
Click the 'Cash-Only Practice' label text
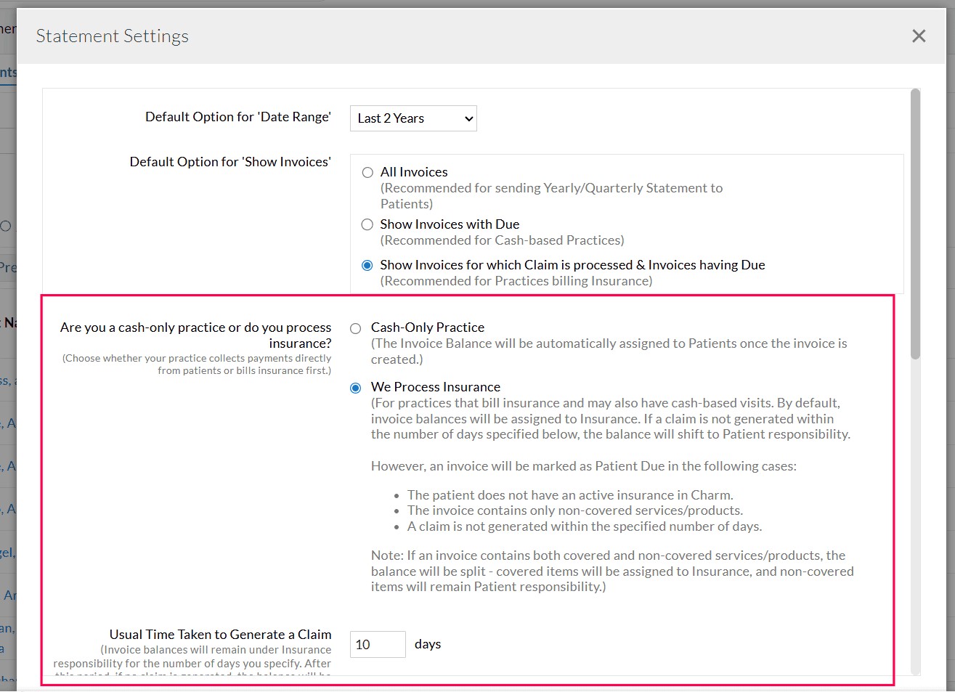point(427,327)
